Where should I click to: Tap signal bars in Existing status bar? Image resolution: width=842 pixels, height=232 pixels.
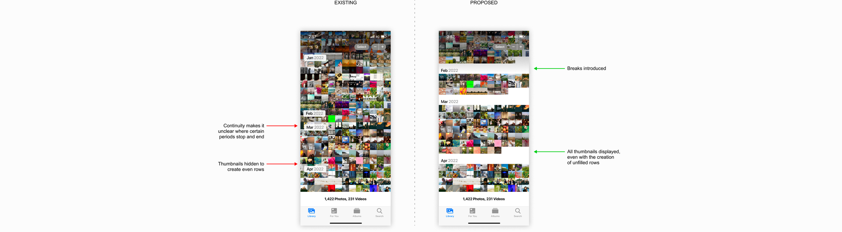click(x=372, y=37)
